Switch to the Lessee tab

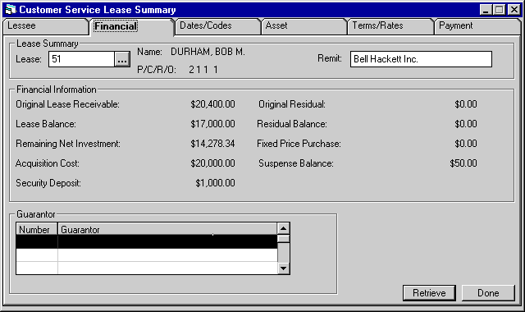[x=46, y=26]
